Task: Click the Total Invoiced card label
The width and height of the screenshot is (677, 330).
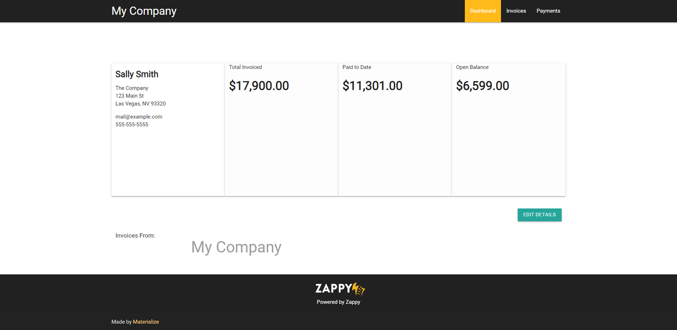Action: point(245,67)
